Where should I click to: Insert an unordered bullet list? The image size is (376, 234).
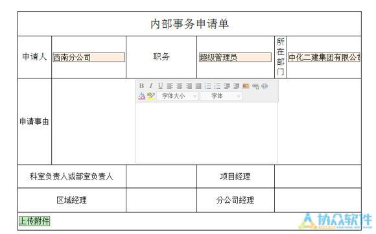[x=217, y=86]
